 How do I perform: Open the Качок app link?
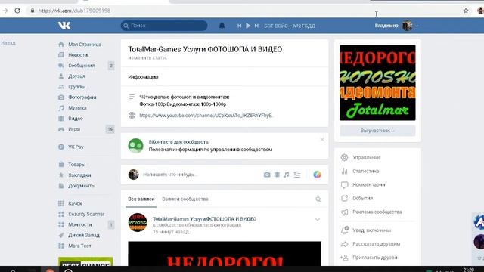click(75, 203)
